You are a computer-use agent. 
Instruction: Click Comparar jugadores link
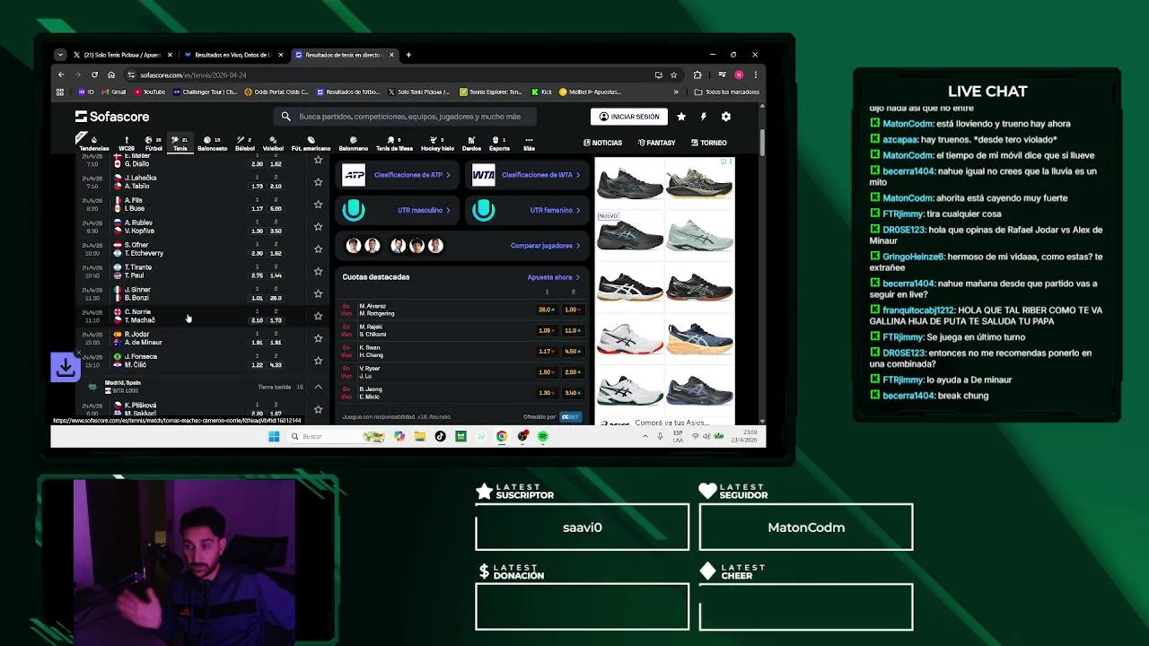(545, 246)
